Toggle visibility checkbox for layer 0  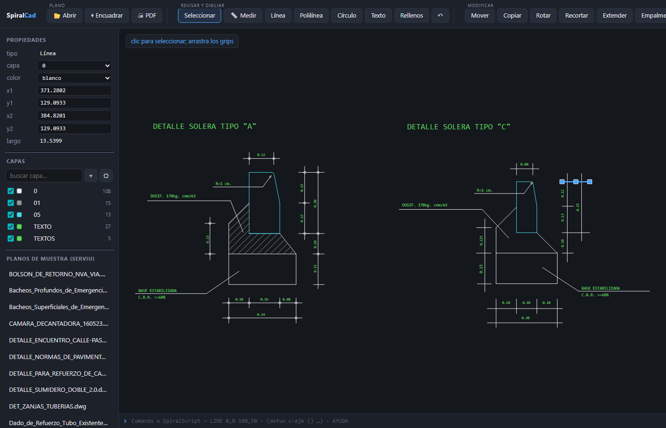[10, 191]
